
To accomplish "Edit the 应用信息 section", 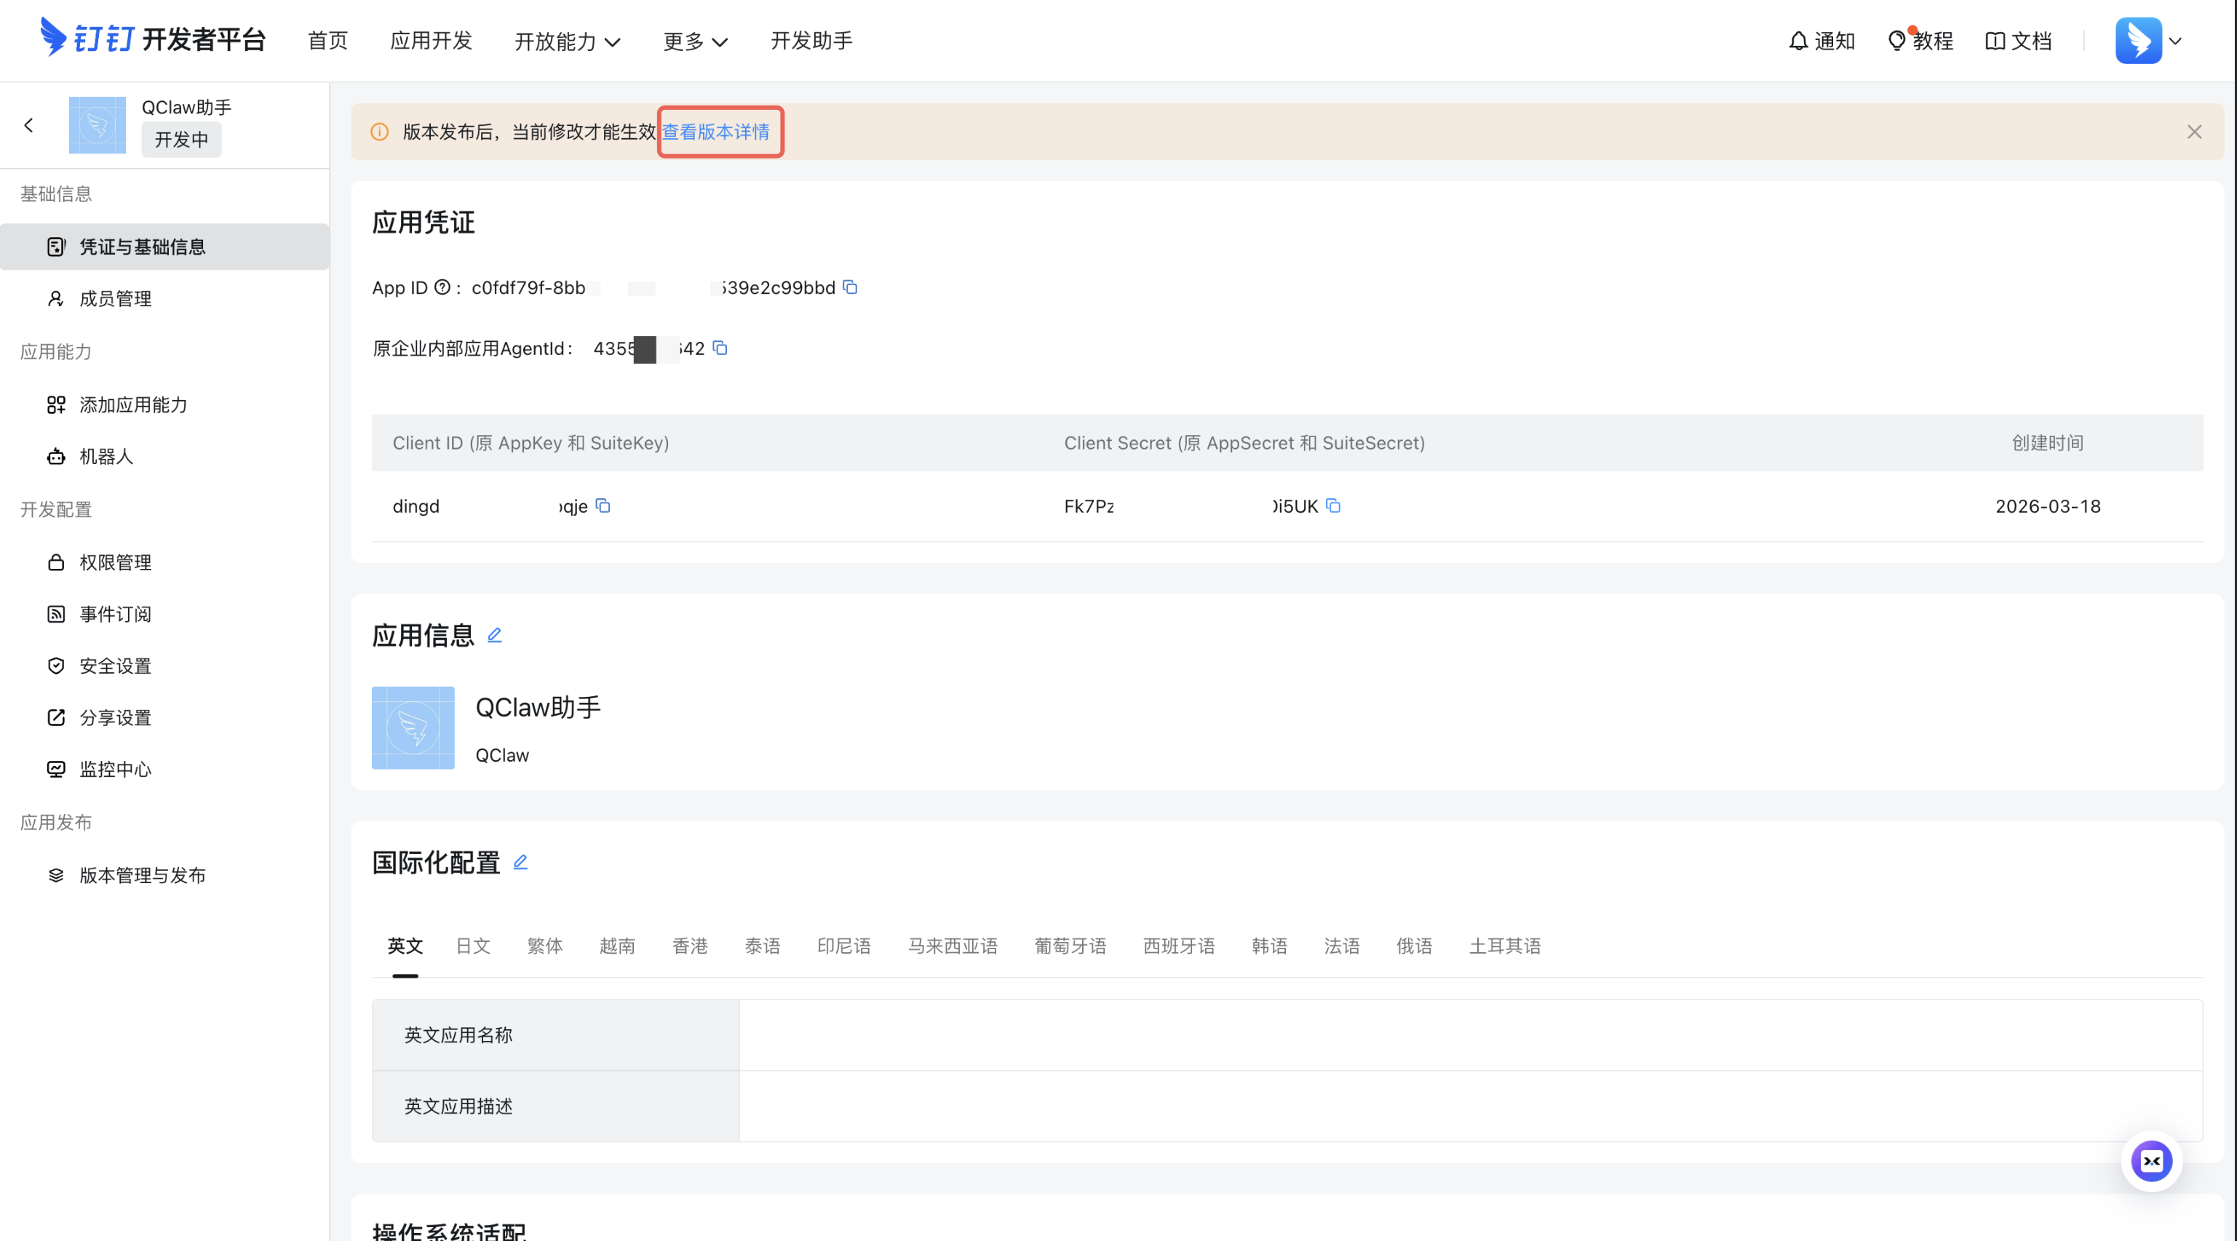I will pos(495,635).
